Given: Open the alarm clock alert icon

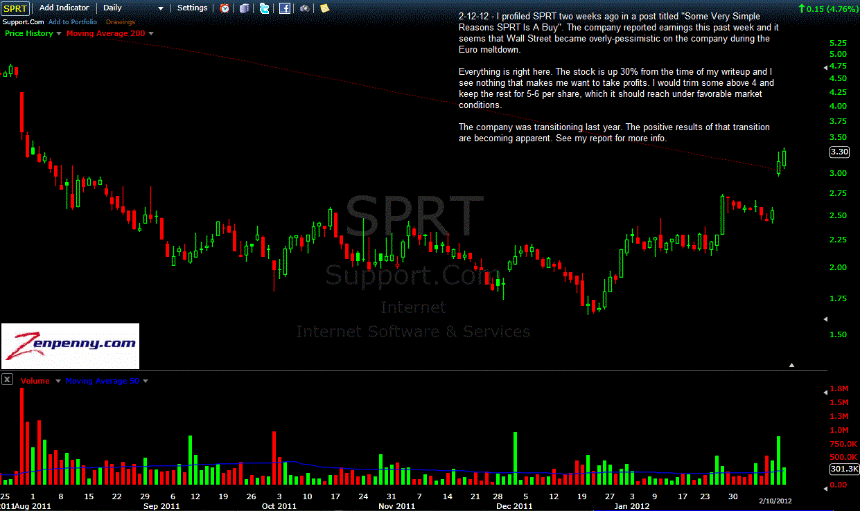Looking at the screenshot, I should [225, 8].
